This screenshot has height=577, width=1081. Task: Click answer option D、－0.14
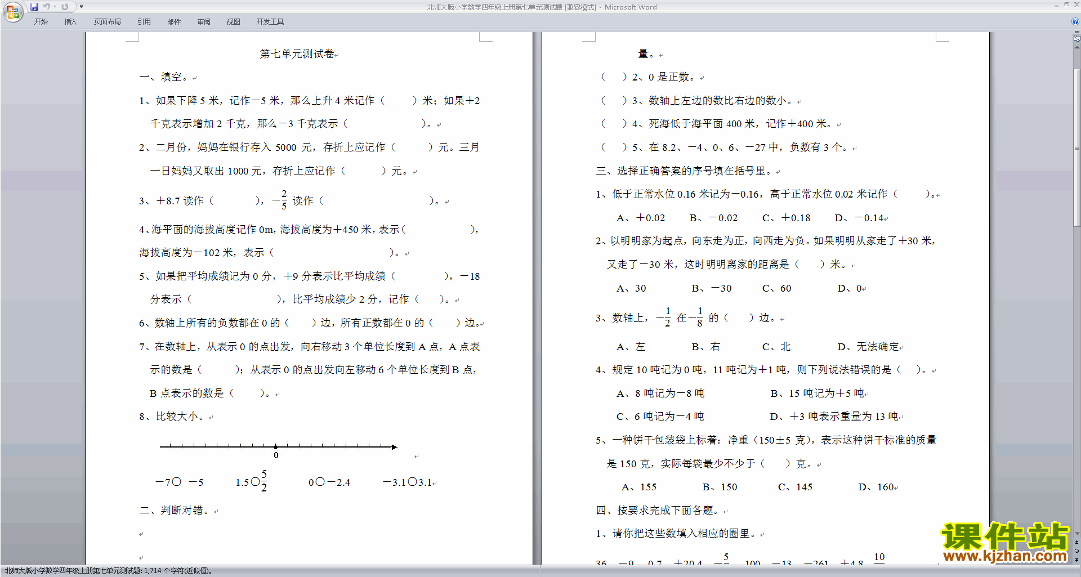click(x=859, y=218)
